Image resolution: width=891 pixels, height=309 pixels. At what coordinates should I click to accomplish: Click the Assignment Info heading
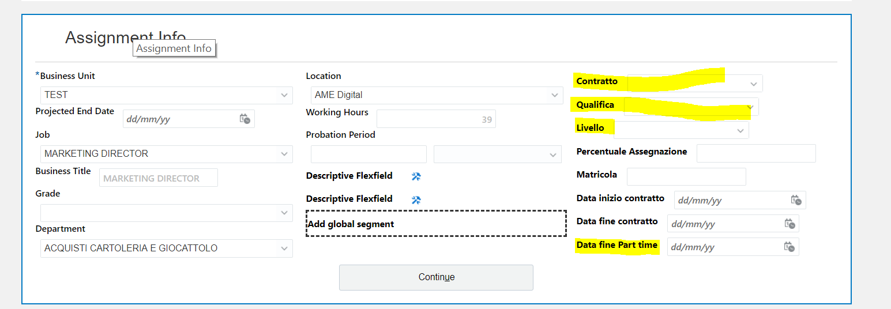[125, 37]
